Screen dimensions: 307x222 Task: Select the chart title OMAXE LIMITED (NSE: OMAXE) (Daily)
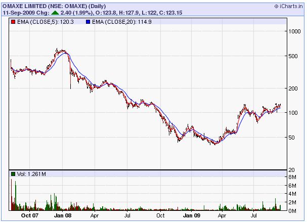[x=54, y=6]
